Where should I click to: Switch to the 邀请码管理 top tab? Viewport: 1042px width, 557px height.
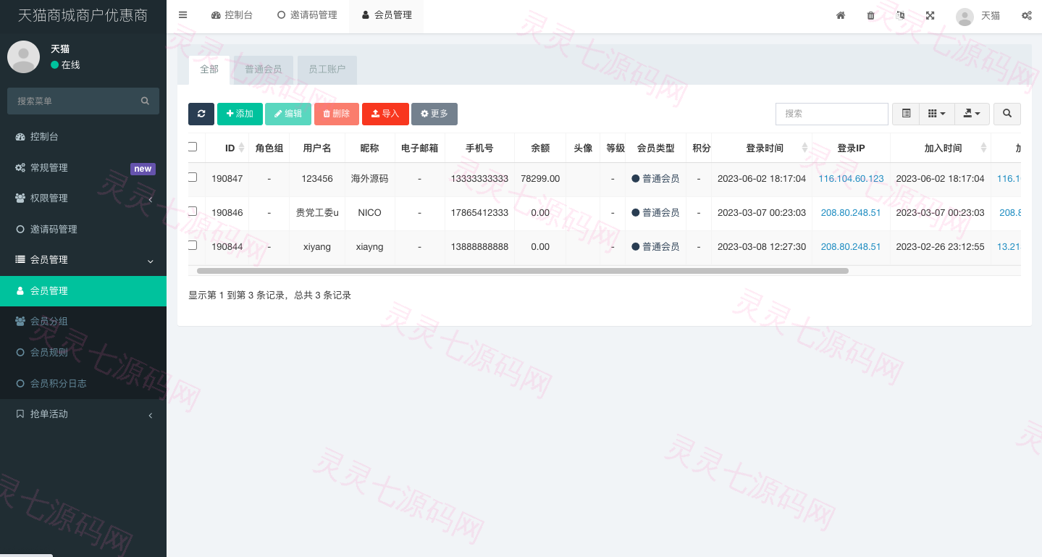tap(307, 15)
